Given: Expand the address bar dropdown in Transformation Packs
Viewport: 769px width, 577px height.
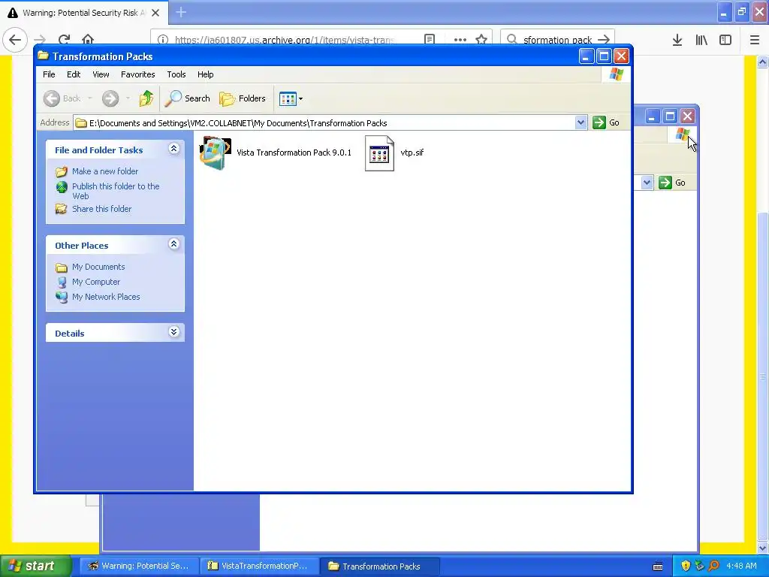Looking at the screenshot, I should 581,122.
